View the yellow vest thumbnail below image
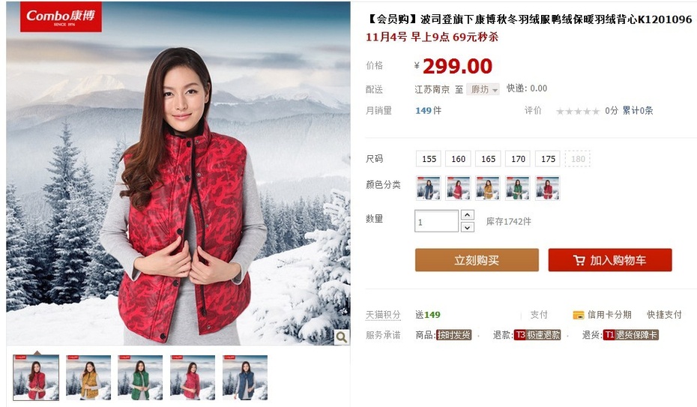 (x=88, y=378)
